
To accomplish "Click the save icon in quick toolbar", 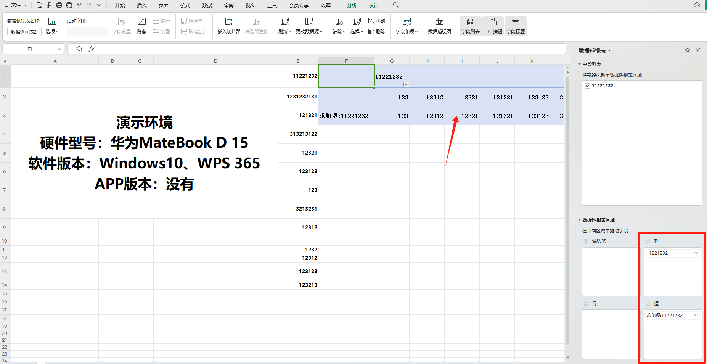I will (x=39, y=5).
